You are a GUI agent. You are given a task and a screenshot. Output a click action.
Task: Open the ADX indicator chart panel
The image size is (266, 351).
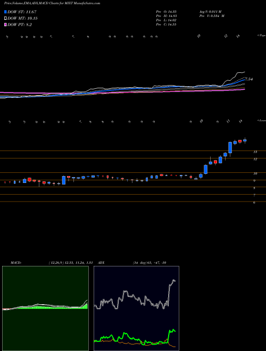pos(136,308)
